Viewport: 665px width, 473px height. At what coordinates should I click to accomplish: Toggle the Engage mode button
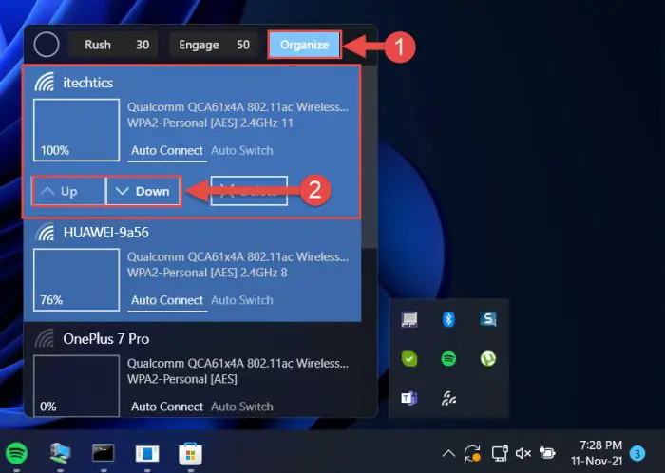click(199, 45)
